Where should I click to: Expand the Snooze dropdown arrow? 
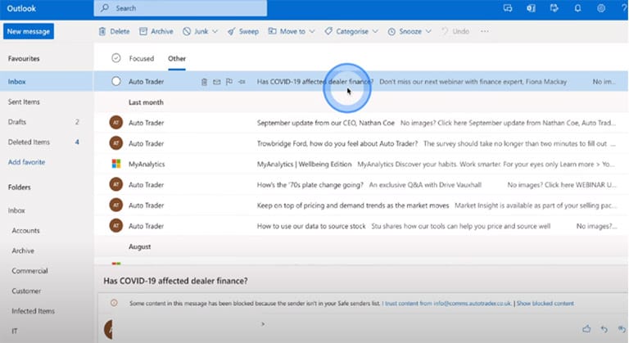pyautogui.click(x=428, y=31)
